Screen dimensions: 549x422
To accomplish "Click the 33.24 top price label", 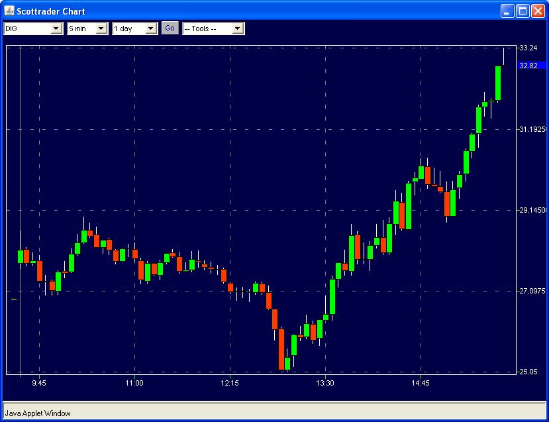I will tap(528, 48).
